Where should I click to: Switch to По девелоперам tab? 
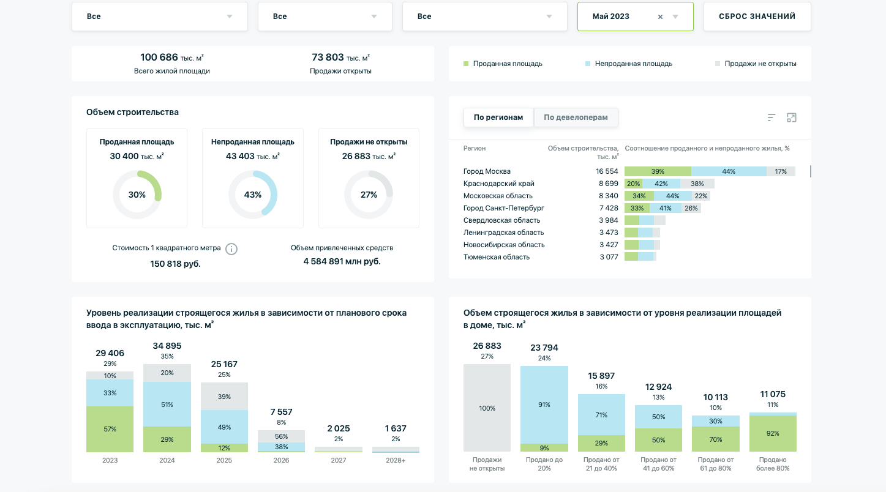point(576,117)
